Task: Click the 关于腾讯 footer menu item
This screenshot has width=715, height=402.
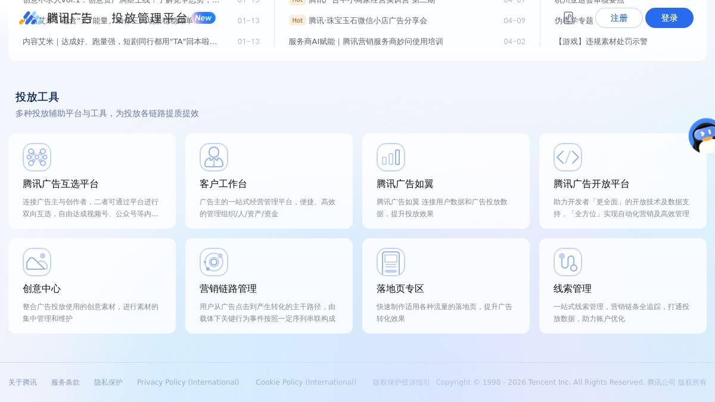Action: (23, 382)
